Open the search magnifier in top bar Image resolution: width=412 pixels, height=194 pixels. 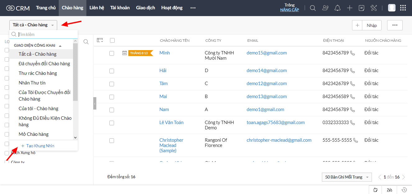pos(313,8)
